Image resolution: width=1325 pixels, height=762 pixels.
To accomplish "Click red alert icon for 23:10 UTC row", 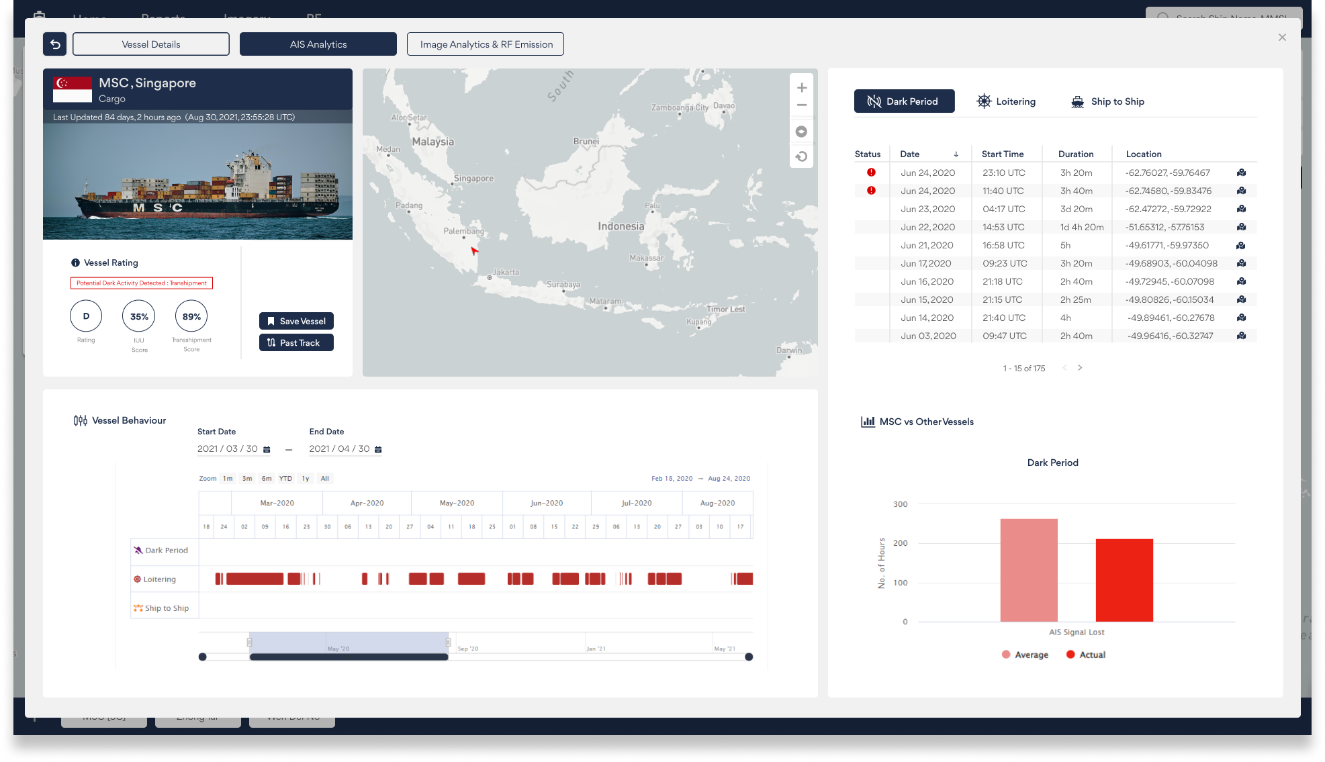I will tap(871, 173).
